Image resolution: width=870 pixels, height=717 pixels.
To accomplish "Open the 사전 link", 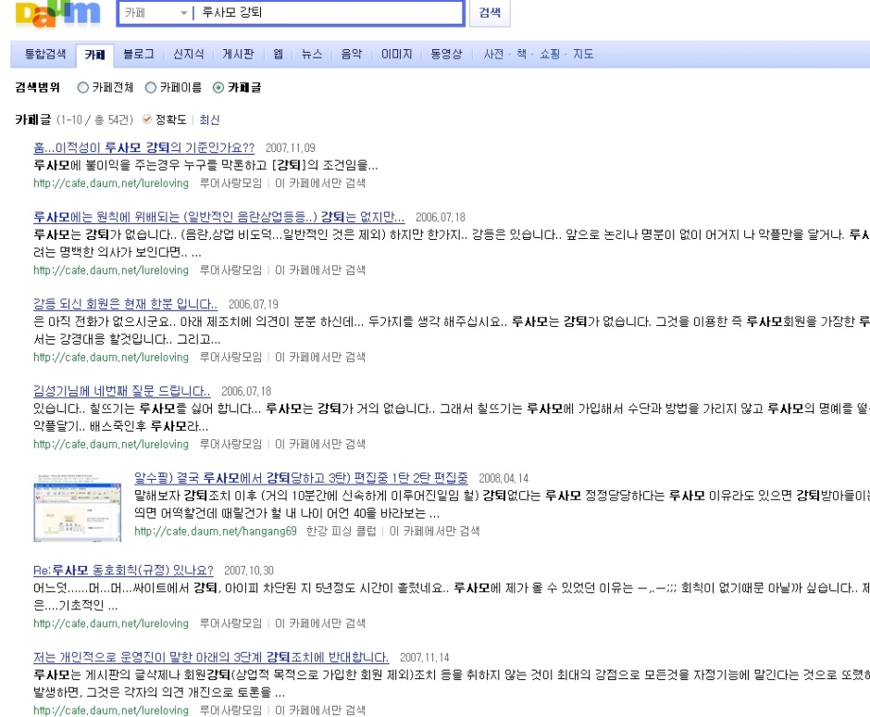I will pos(493,54).
